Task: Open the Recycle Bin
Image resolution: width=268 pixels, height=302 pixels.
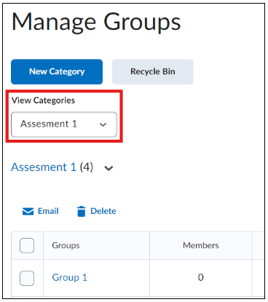Action: point(152,72)
